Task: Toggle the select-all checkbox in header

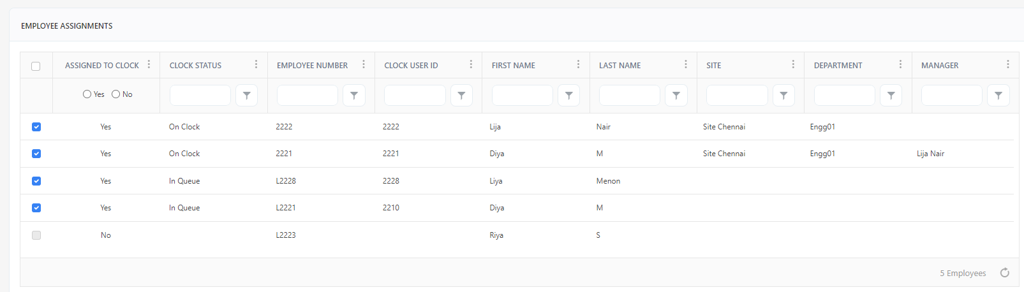Action: click(x=36, y=66)
